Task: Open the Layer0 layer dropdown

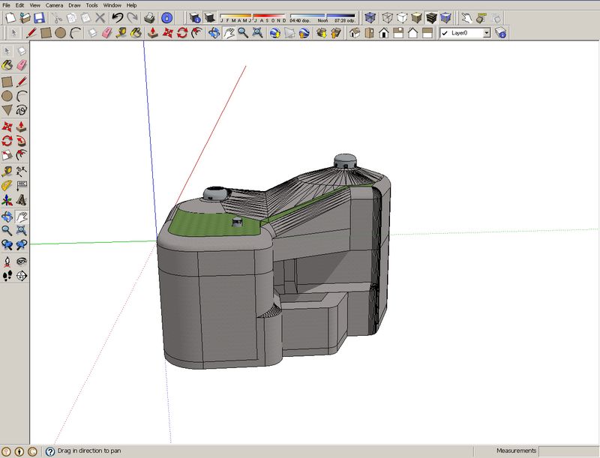Action: pyautogui.click(x=486, y=33)
